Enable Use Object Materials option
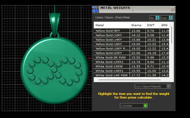The height and width of the screenshot is (118, 190). tap(153, 86)
